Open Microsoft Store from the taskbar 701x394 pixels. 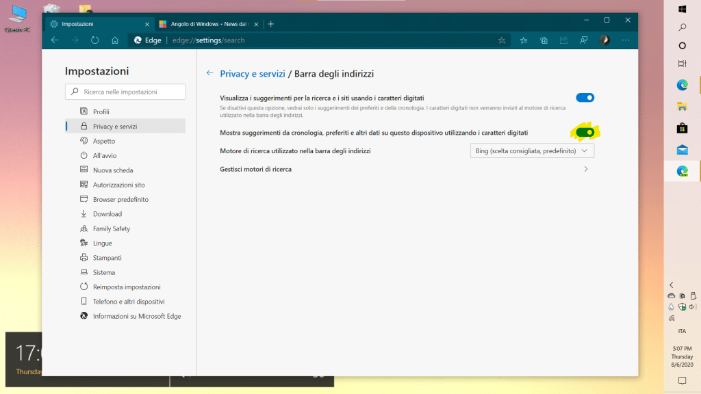[682, 128]
